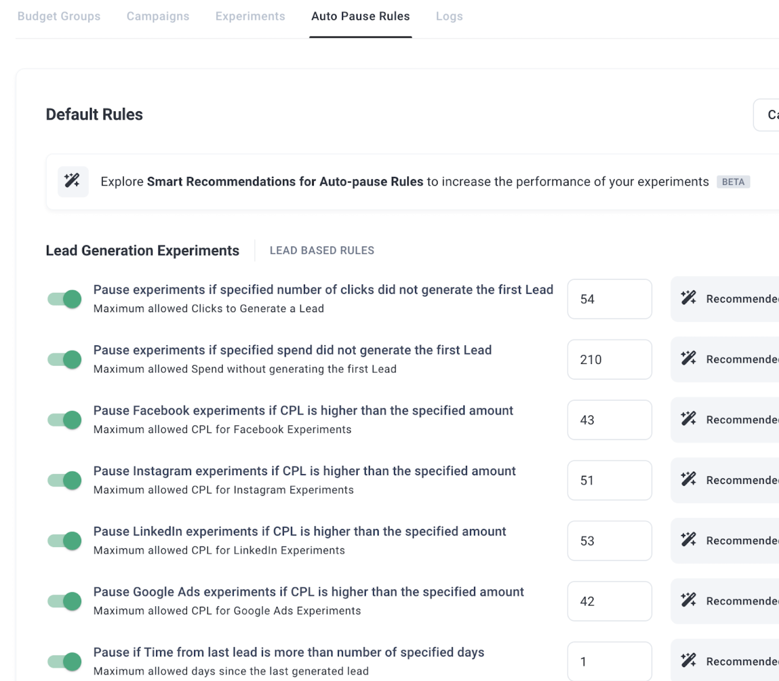Click the cut-off button beside Default Rules heading

766,115
